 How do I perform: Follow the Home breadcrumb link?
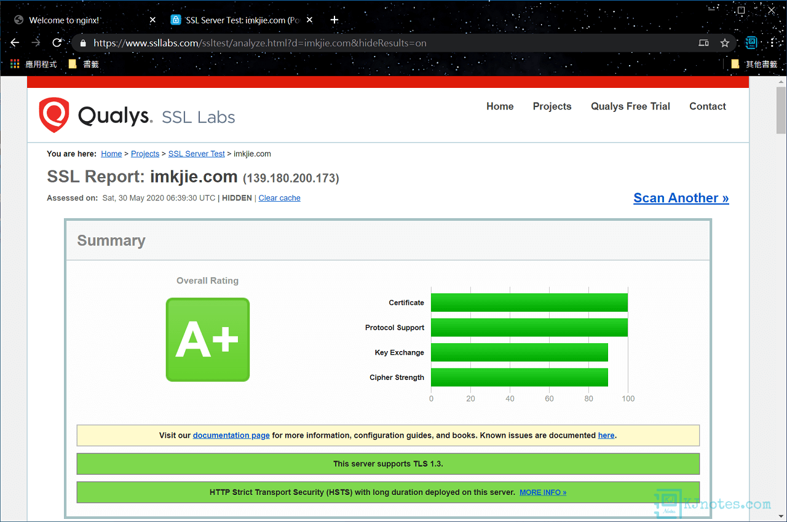111,154
